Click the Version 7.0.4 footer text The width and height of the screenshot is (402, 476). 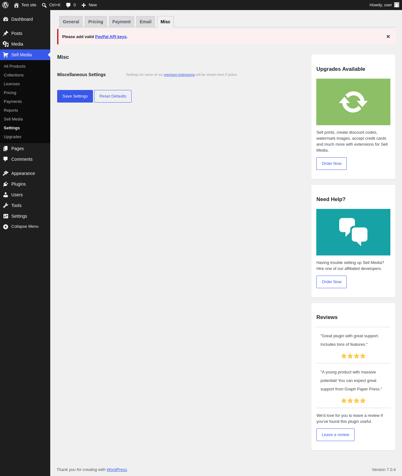384,470
